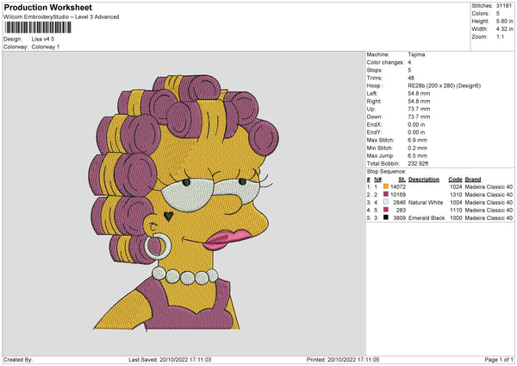This screenshot has width=517, height=366.
Task: Click the Max Jump value 6.5 mm
Action: pyautogui.click(x=417, y=155)
